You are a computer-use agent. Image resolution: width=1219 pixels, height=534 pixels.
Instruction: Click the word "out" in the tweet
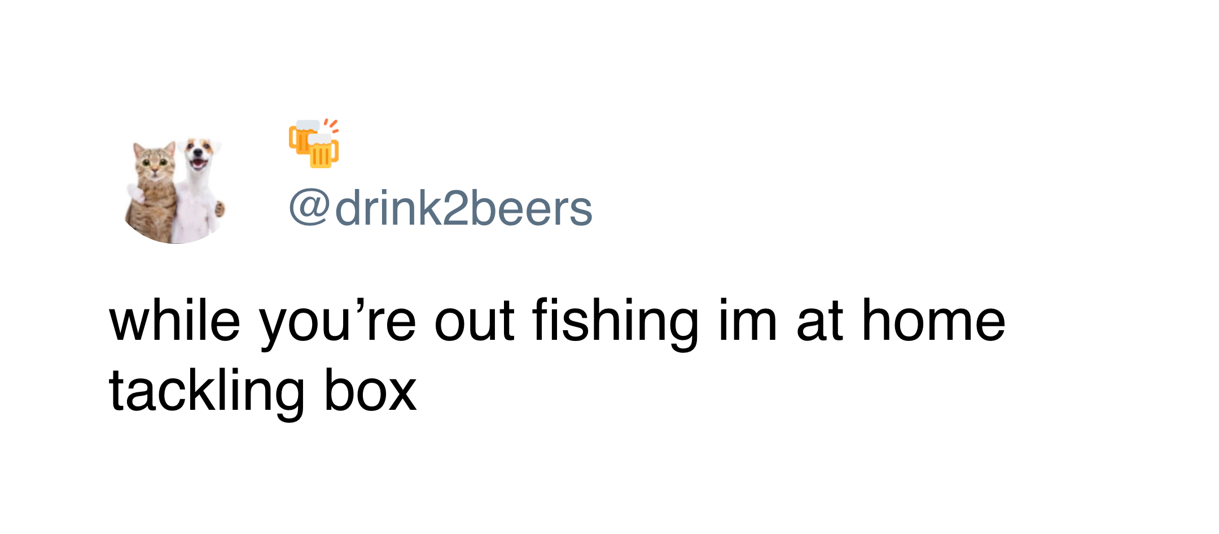474,322
